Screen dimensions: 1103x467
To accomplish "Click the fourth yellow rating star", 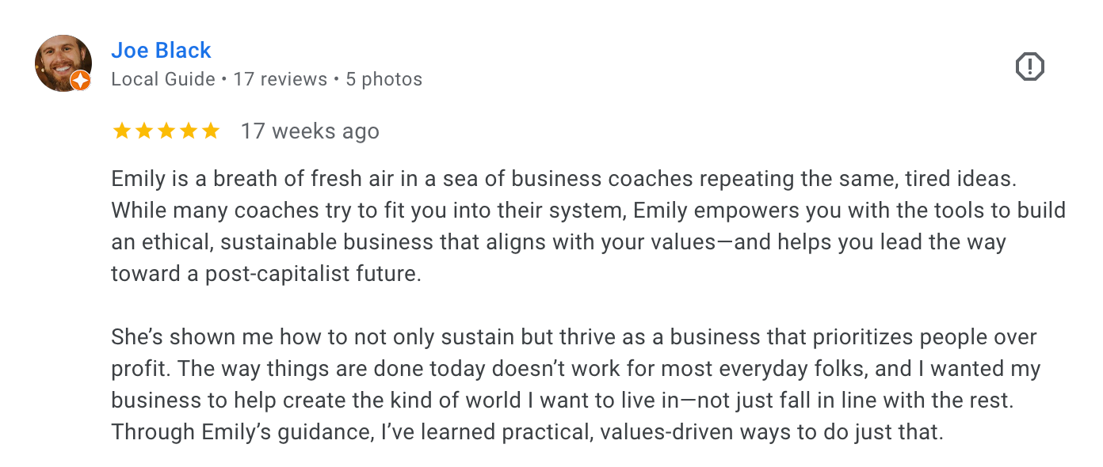I will point(189,131).
